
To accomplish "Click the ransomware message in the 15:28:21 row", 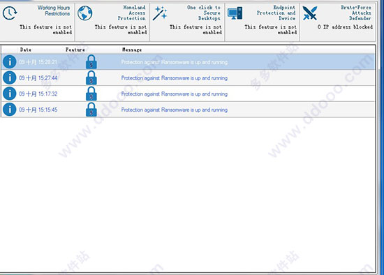I will pyautogui.click(x=175, y=62).
